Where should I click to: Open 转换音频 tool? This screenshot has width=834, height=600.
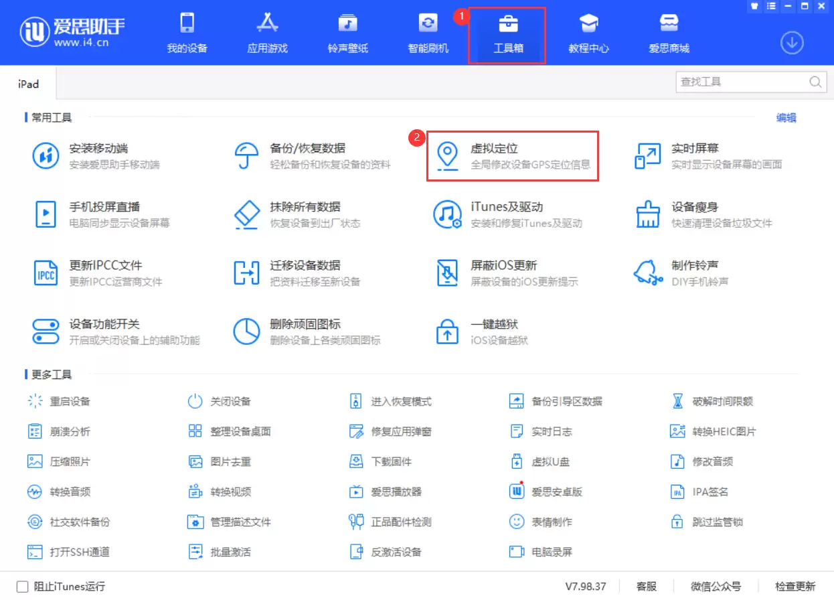59,492
